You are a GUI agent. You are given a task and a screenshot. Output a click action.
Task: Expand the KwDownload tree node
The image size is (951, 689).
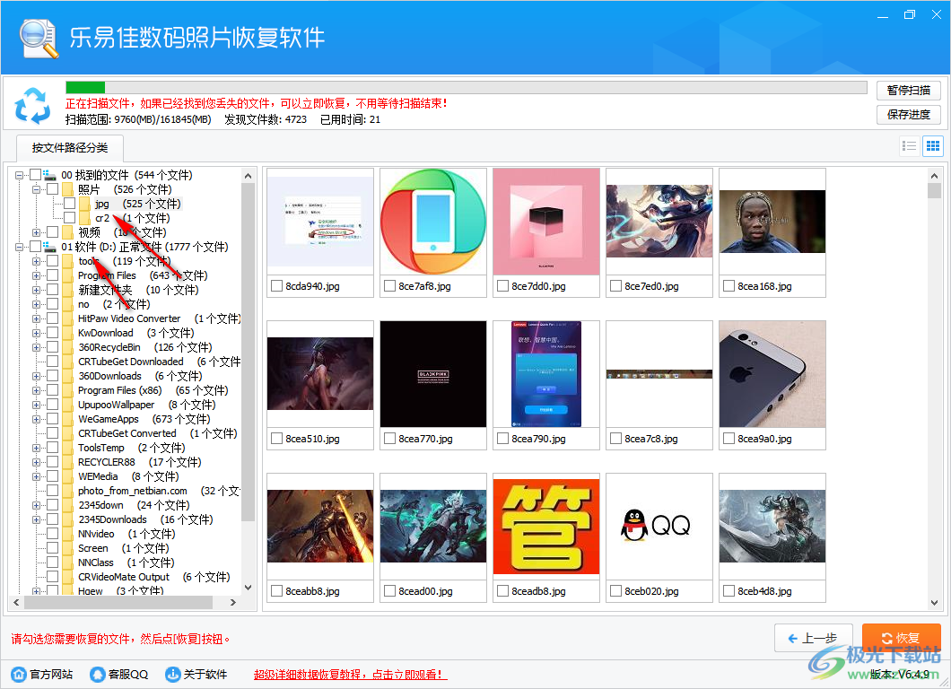click(37, 333)
